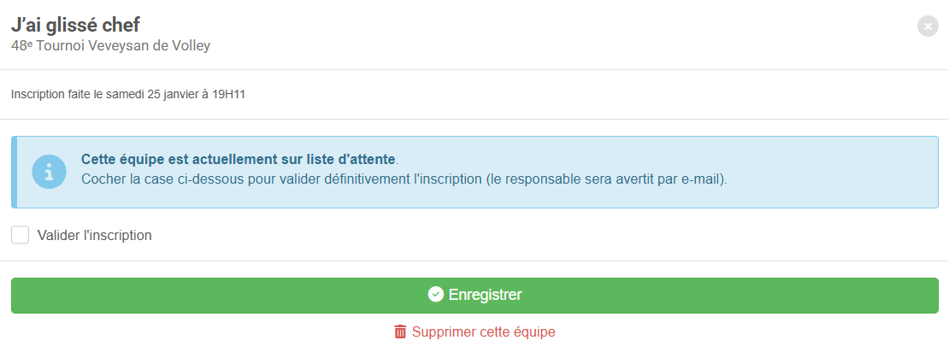949x352 pixels.
Task: Close the dialog with the X icon
Action: pyautogui.click(x=928, y=26)
